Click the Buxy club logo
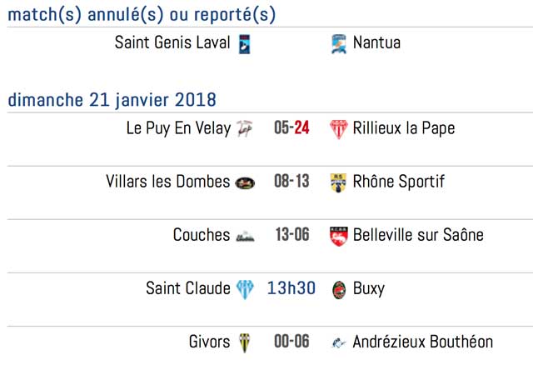 coord(338,289)
